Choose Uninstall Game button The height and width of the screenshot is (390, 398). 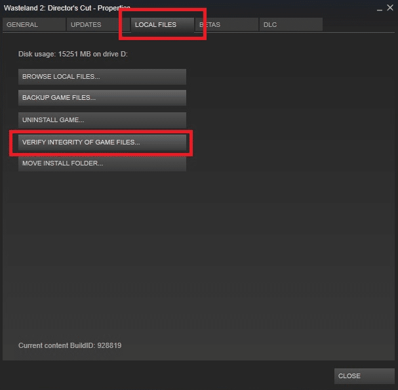(102, 120)
